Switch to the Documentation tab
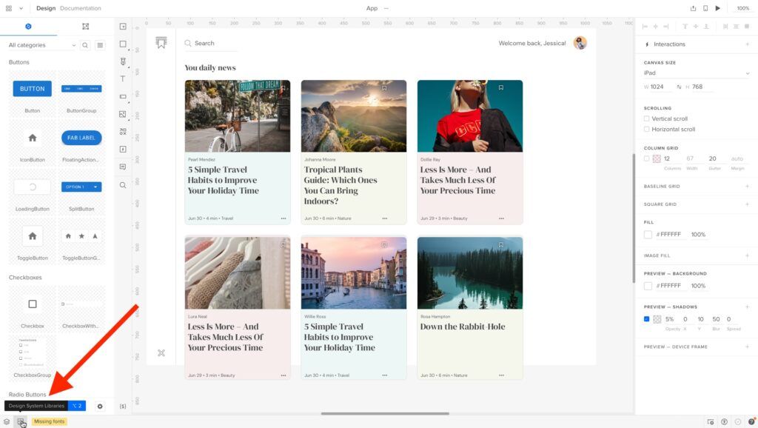758x428 pixels. [x=80, y=8]
